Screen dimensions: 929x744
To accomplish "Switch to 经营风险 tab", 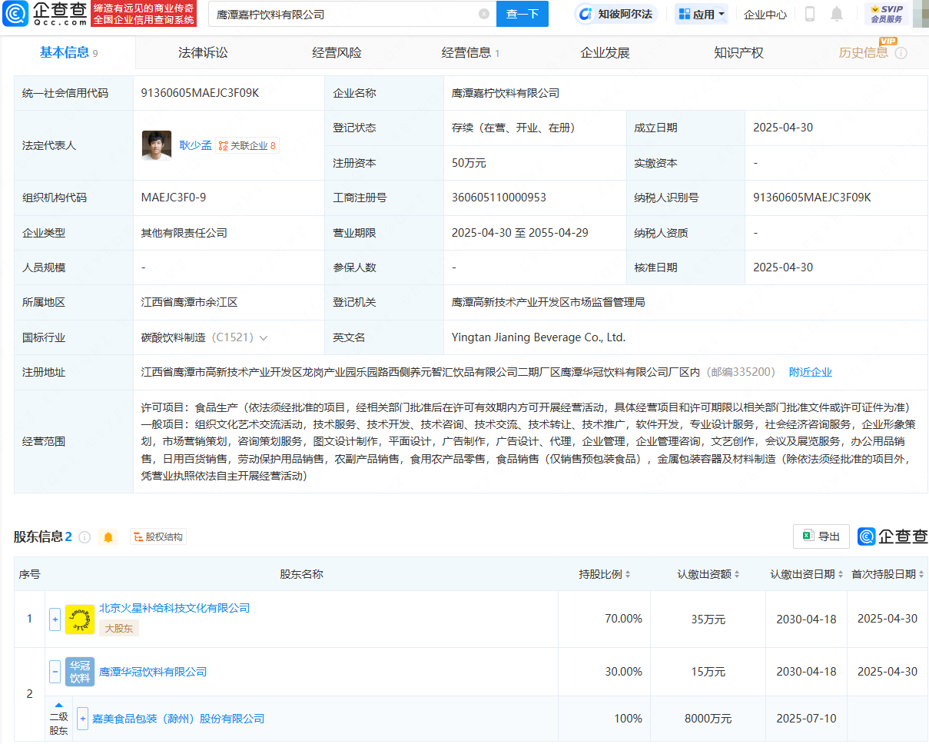I will pos(337,52).
